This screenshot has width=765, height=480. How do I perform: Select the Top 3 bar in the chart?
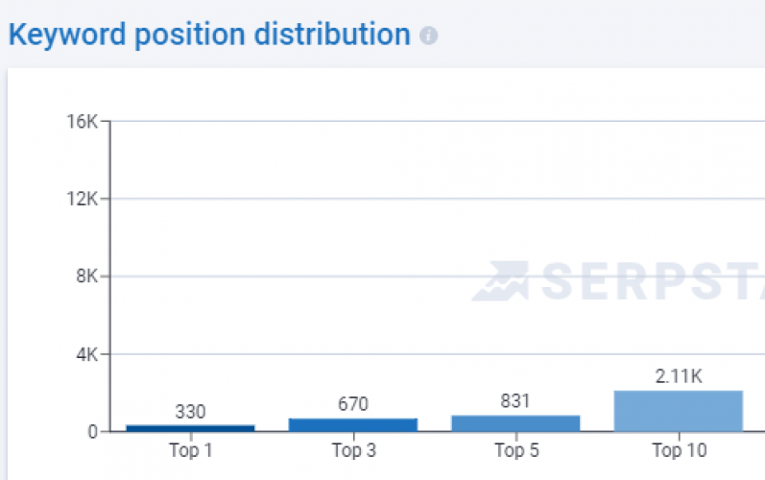353,424
